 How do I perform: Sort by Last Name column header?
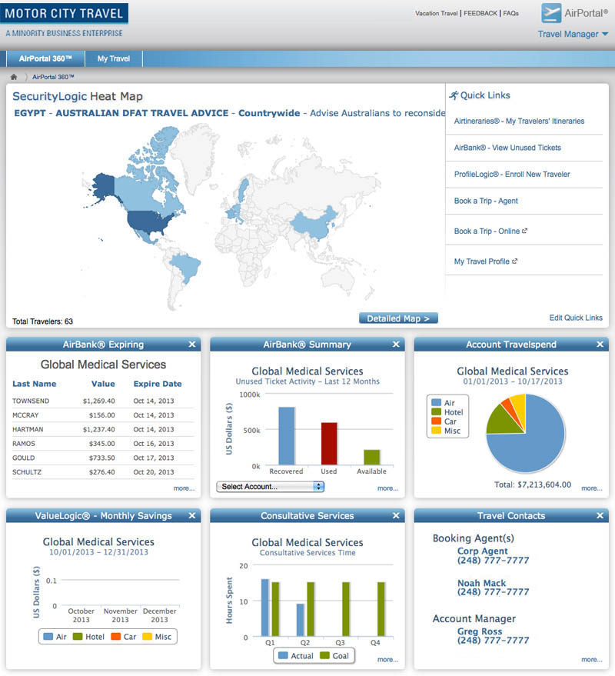(34, 384)
